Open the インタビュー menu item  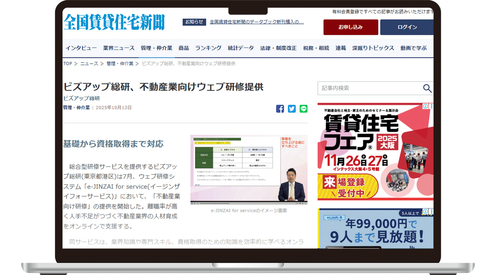click(81, 48)
